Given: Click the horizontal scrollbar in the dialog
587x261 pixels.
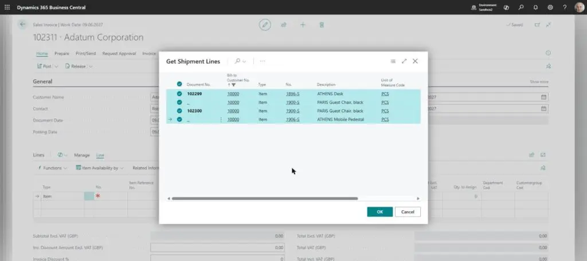Looking at the screenshot, I should (265, 199).
